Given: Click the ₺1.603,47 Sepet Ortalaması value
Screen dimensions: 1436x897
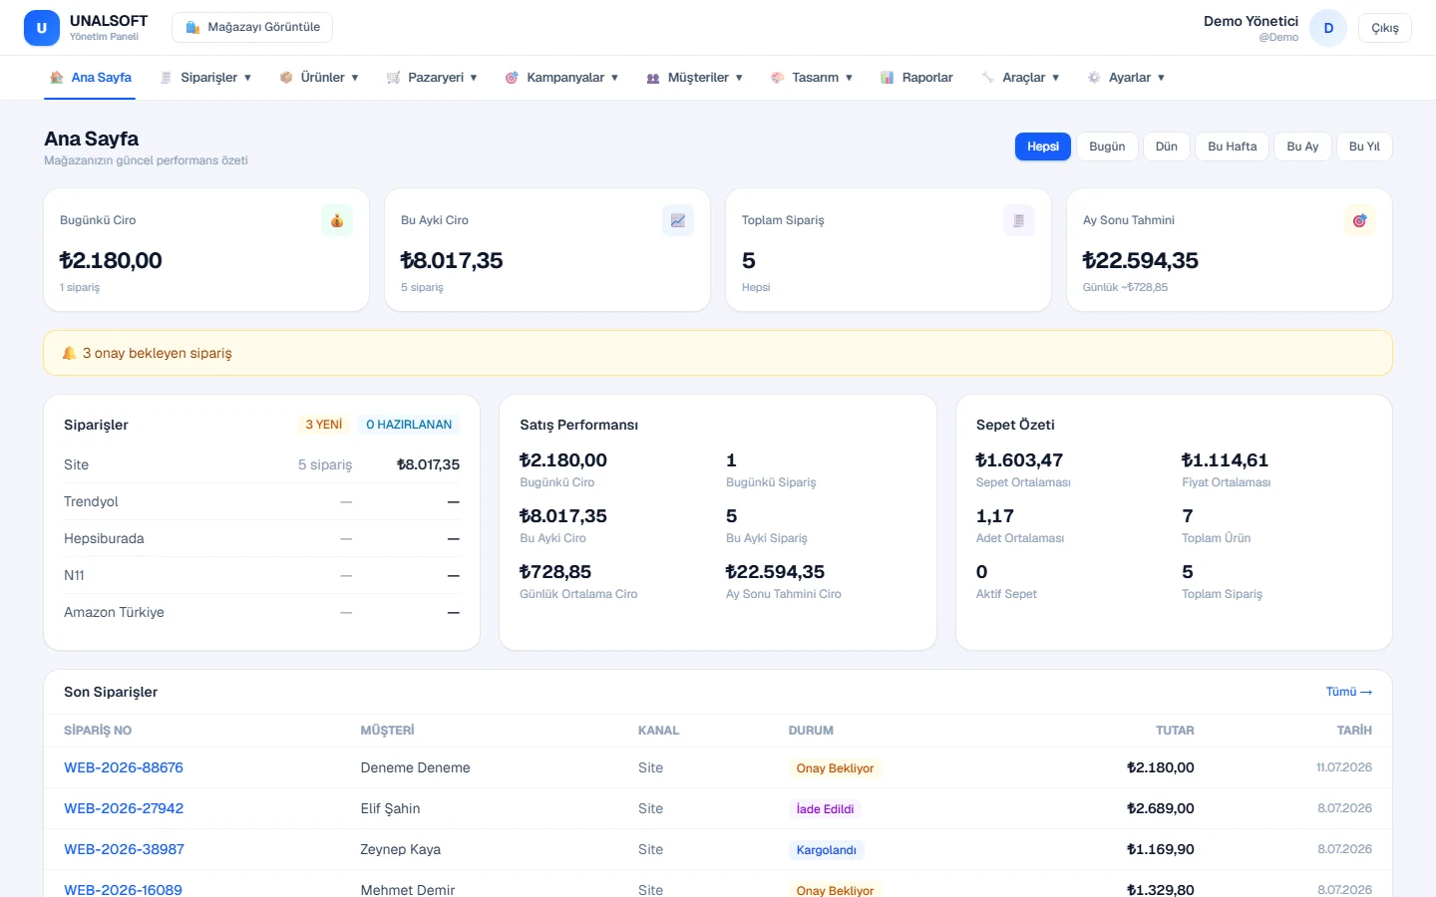Looking at the screenshot, I should click(x=1019, y=460).
